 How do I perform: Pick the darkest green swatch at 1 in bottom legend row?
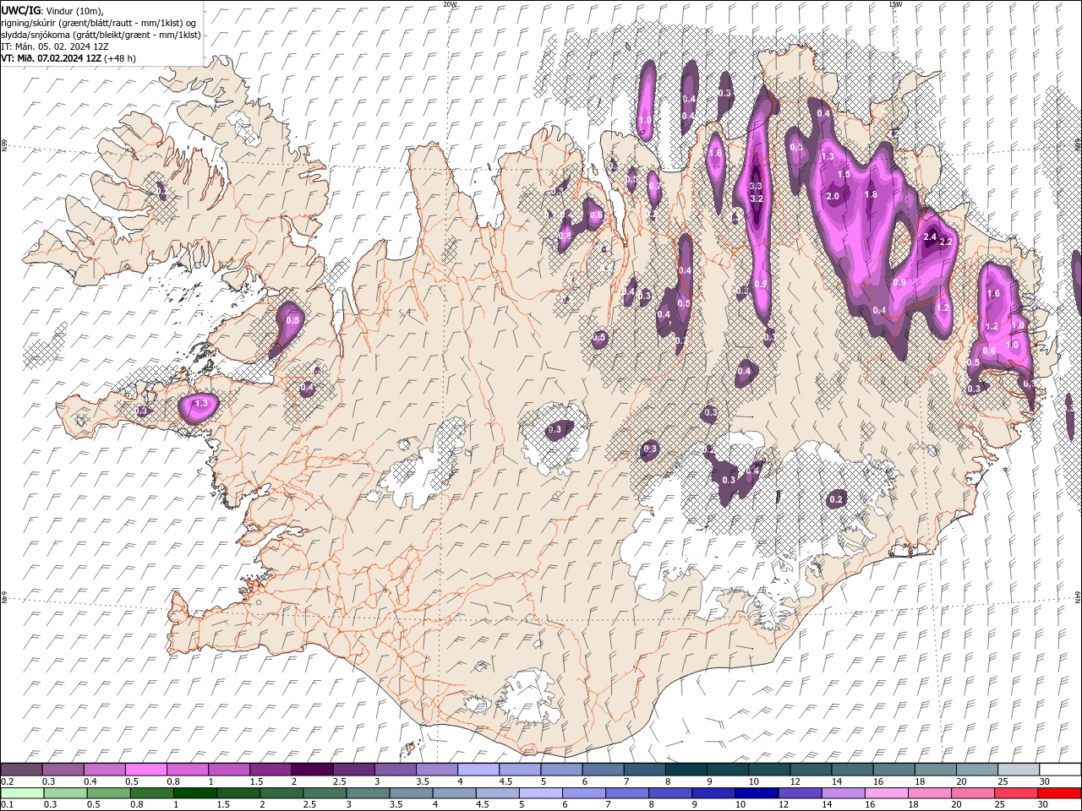[195, 793]
